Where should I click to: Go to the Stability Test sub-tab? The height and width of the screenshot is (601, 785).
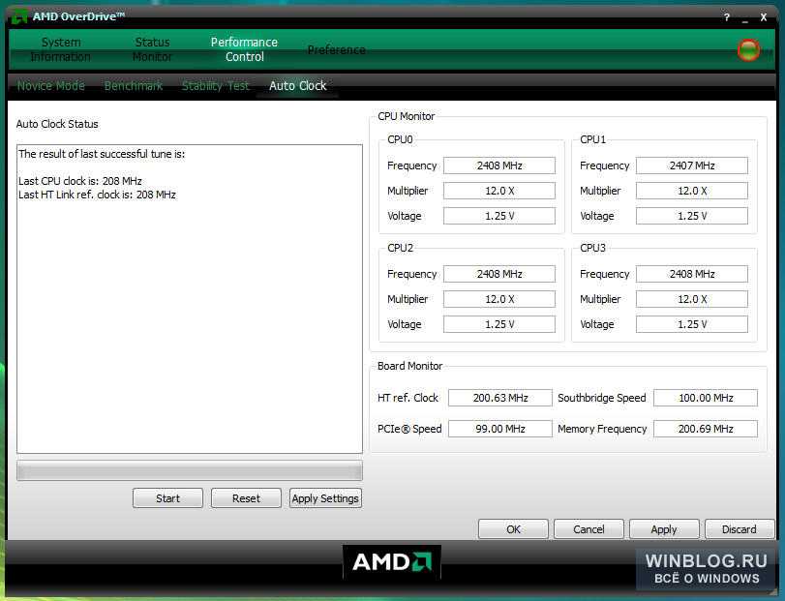[x=215, y=85]
